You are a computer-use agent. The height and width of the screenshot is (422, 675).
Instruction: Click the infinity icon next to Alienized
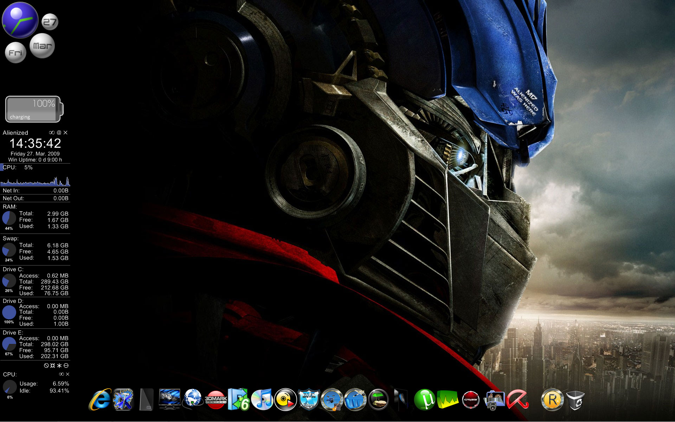(x=52, y=133)
